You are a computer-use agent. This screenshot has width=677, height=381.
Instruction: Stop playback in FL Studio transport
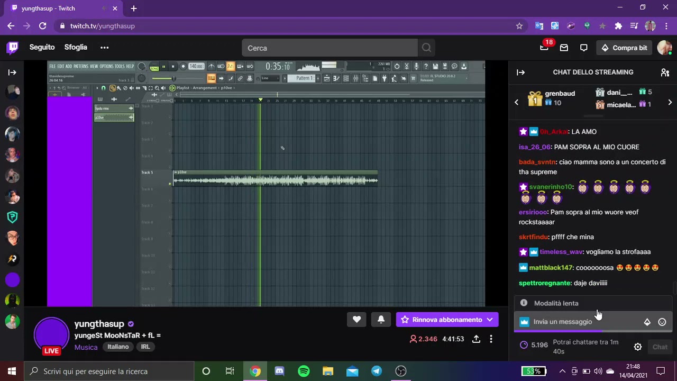pos(173,67)
